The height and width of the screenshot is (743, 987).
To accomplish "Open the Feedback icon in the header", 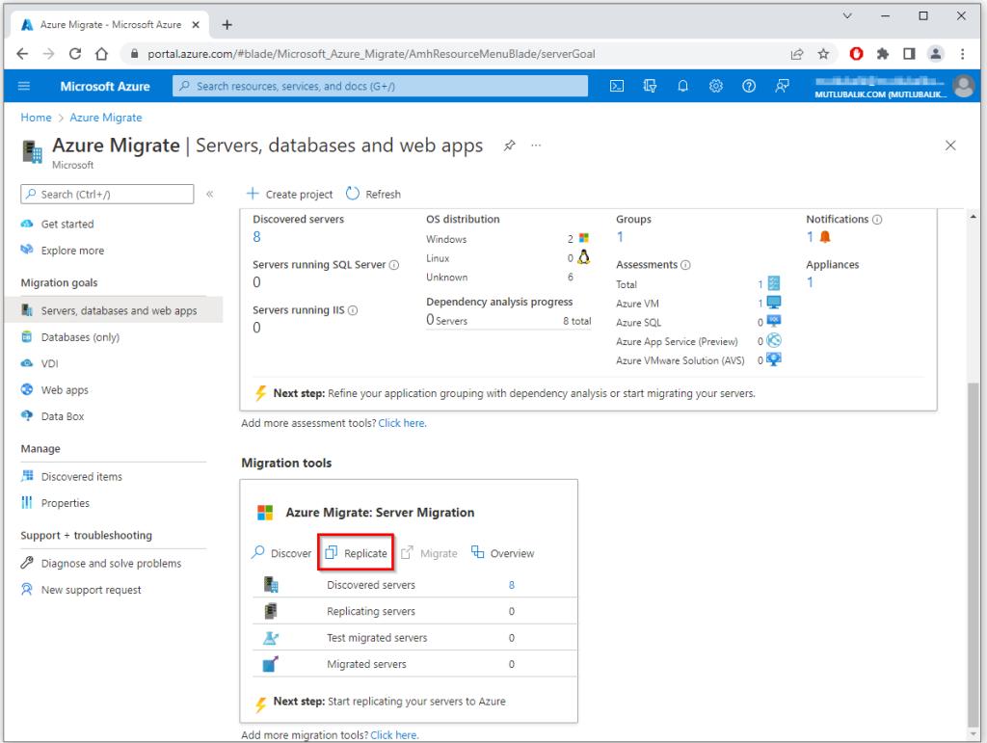I will pyautogui.click(x=782, y=86).
